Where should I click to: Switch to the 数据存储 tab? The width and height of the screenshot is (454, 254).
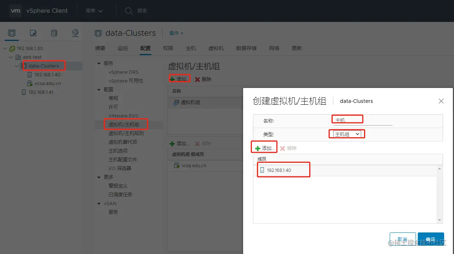point(246,48)
